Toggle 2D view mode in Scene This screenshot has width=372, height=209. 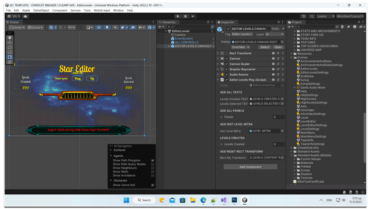click(99, 27)
